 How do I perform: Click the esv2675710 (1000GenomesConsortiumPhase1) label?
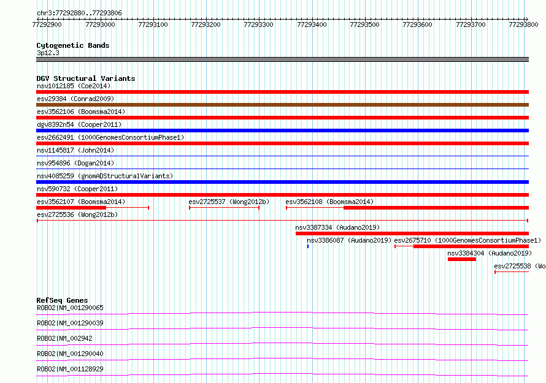click(x=467, y=240)
